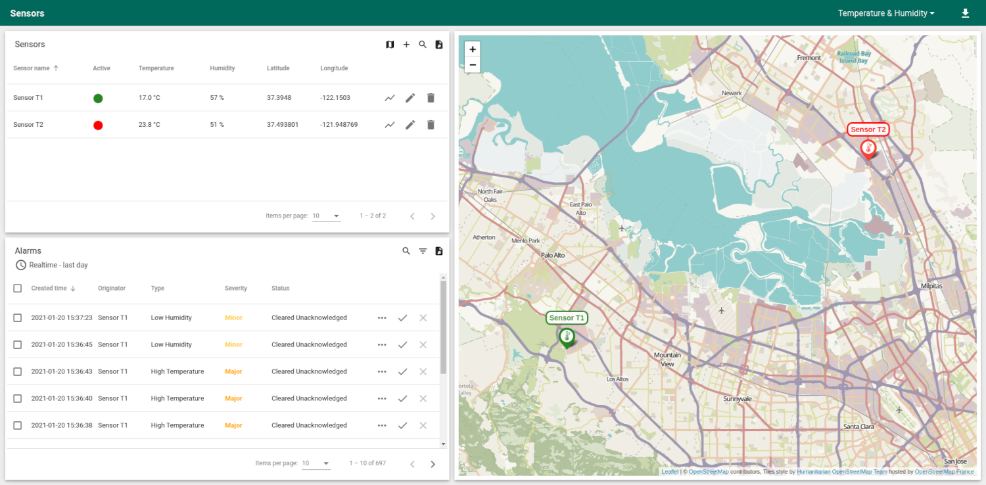The height and width of the screenshot is (485, 986).
Task: Select the checkbox for the 15:37:23 alarm
Action: tap(17, 317)
